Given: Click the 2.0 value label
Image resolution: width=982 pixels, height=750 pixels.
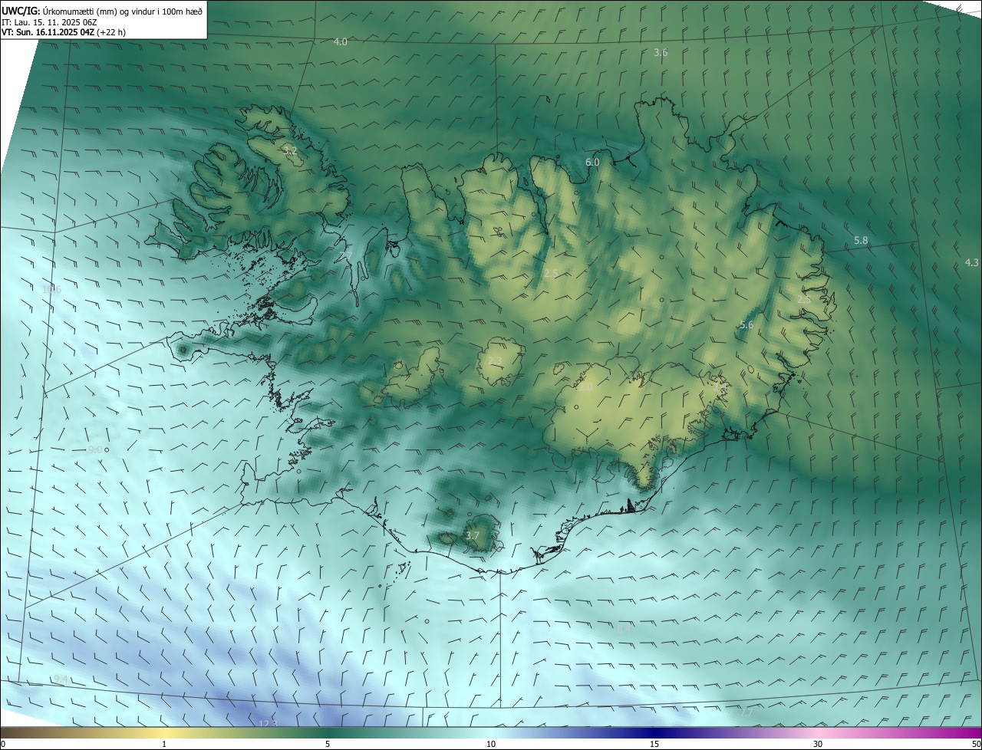Looking at the screenshot, I should click(585, 387).
